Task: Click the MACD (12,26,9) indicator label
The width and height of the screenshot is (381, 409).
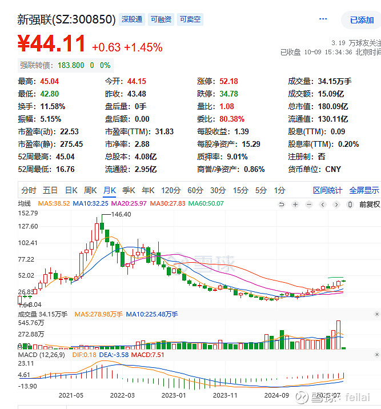Action: coord(42,355)
